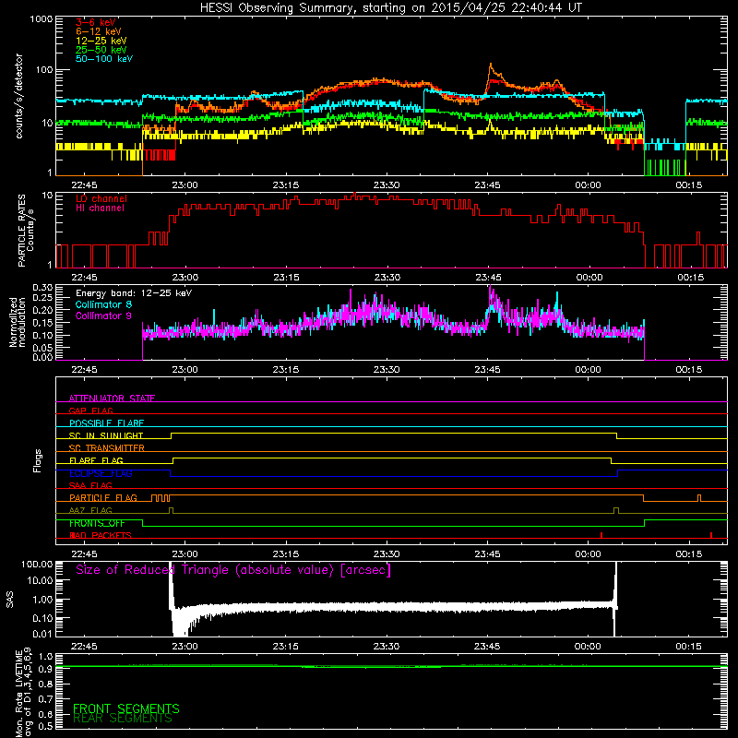
Task: Click the 23:30 tick of the particle rates plot
Action: pyautogui.click(x=387, y=278)
